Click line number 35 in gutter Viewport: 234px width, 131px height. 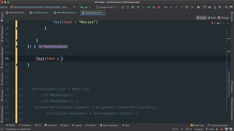click(x=7, y=59)
